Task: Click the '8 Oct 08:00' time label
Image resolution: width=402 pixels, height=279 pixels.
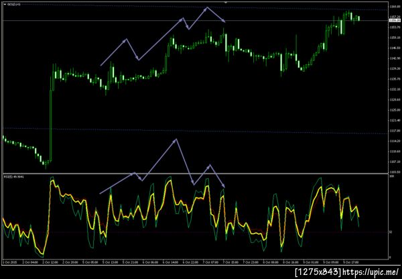Action: pos(271,263)
